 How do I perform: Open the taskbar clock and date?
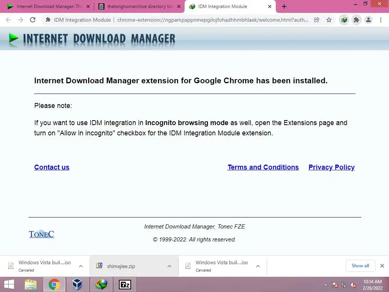(372, 285)
